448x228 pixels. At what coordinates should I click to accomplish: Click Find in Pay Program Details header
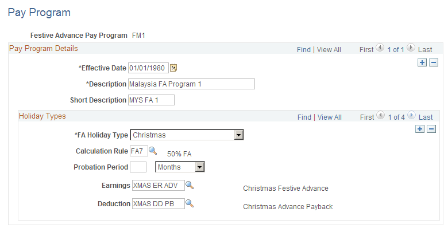(x=304, y=50)
